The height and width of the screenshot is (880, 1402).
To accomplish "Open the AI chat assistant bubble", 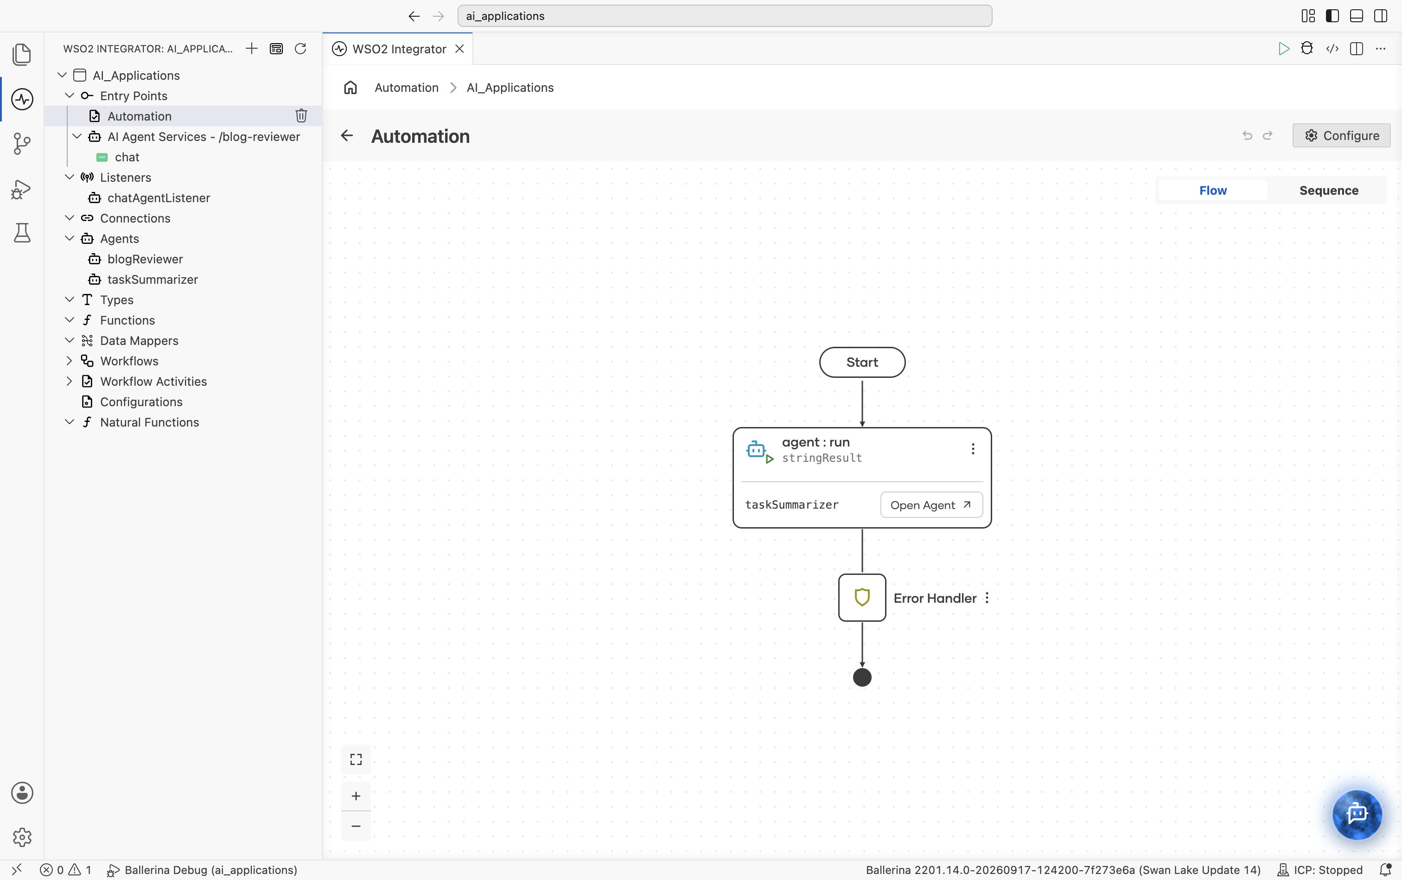I will coord(1357,814).
